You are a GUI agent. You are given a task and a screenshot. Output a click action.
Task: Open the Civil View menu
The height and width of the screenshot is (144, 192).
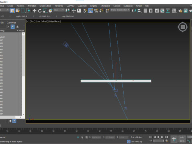[x=70, y=6]
